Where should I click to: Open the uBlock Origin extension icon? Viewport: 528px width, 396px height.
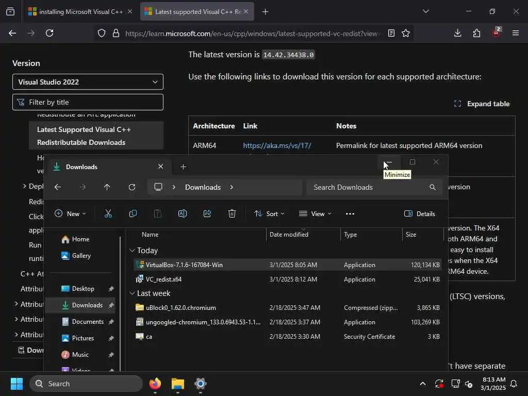tap(497, 32)
